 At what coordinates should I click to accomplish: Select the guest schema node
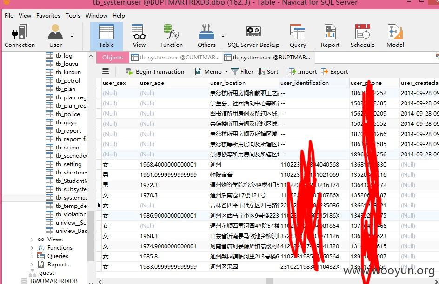46,273
